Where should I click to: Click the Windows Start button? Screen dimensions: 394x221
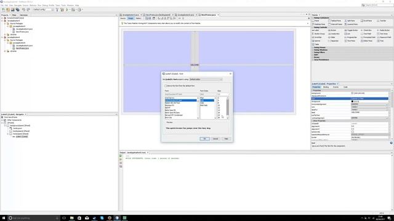[x=4, y=218]
